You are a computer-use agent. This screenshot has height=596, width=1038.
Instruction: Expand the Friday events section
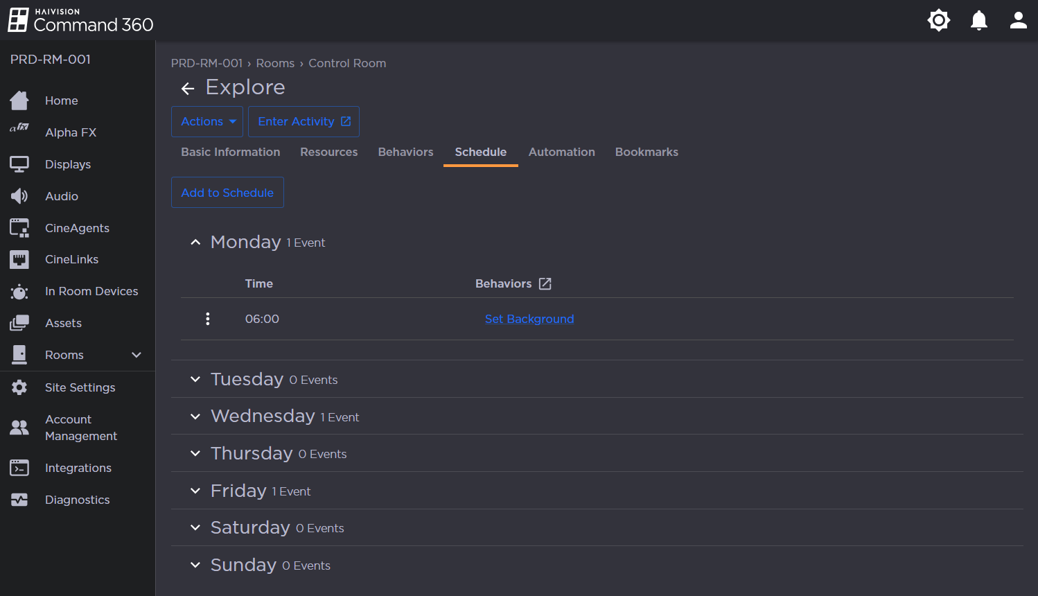(195, 491)
